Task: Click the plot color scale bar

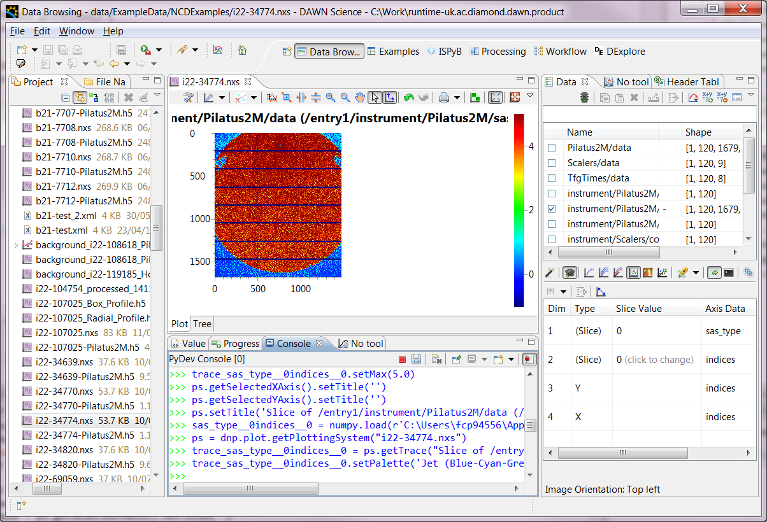Action: click(x=519, y=210)
